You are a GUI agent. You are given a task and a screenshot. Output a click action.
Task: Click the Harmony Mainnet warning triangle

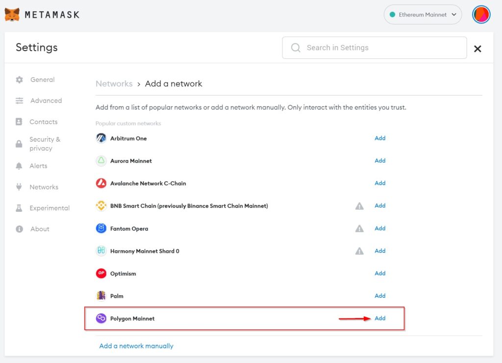359,251
